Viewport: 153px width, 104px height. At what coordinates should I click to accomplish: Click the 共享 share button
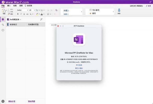click(x=148, y=6)
